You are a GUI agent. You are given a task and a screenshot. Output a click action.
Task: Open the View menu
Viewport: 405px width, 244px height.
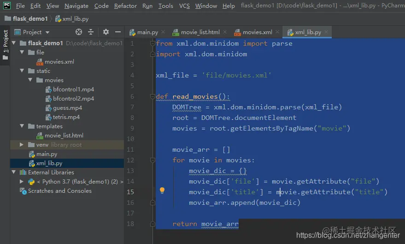[x=53, y=6]
